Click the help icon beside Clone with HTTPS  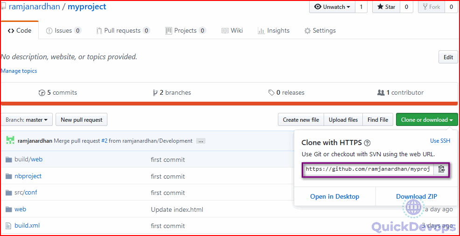367,143
